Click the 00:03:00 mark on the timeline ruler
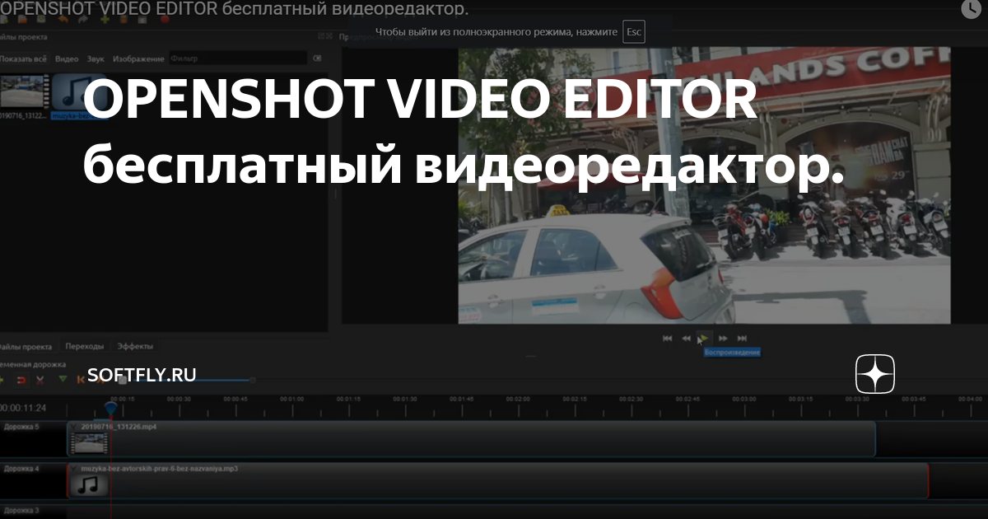Image resolution: width=988 pixels, height=519 pixels. click(743, 399)
